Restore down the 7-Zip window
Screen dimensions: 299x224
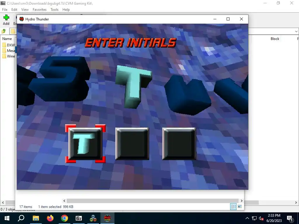pos(278,3)
